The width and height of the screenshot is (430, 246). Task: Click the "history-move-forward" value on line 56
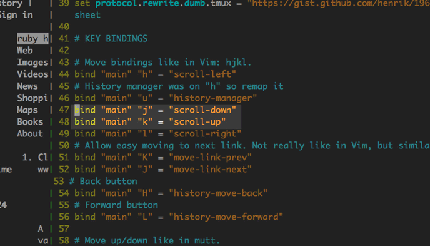226,217
